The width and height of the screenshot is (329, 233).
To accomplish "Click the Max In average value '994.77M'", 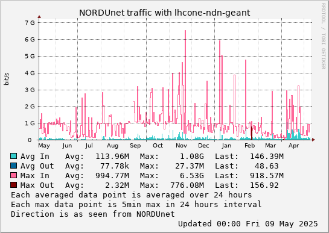I will (112, 175).
